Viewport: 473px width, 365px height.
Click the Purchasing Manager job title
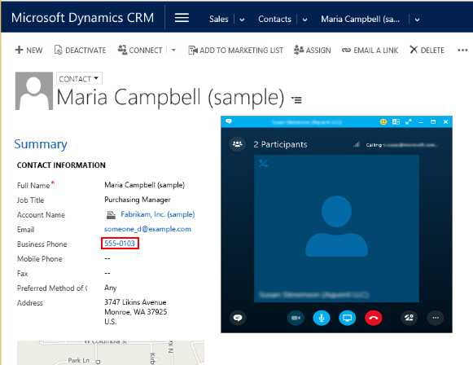point(138,200)
